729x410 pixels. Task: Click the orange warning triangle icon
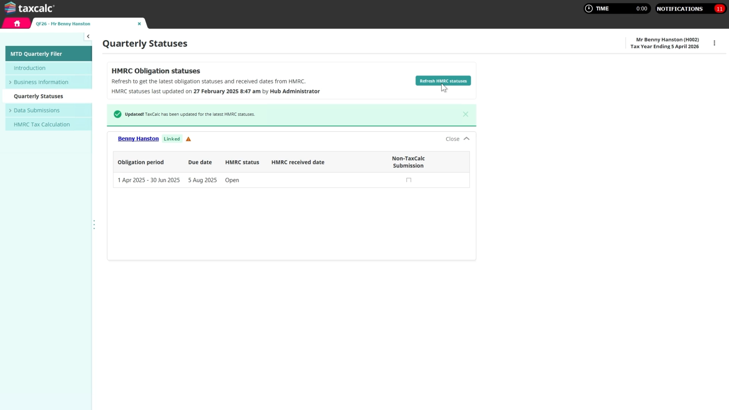(x=188, y=139)
